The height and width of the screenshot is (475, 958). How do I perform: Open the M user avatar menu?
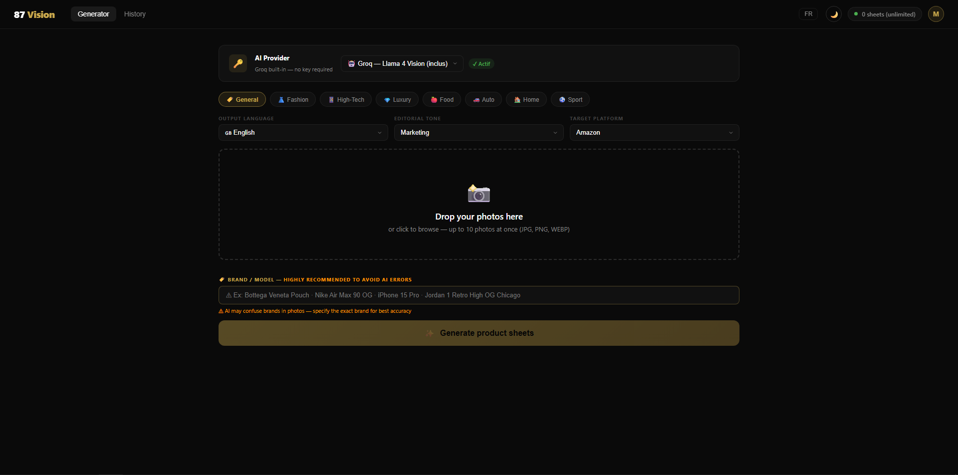pos(936,14)
